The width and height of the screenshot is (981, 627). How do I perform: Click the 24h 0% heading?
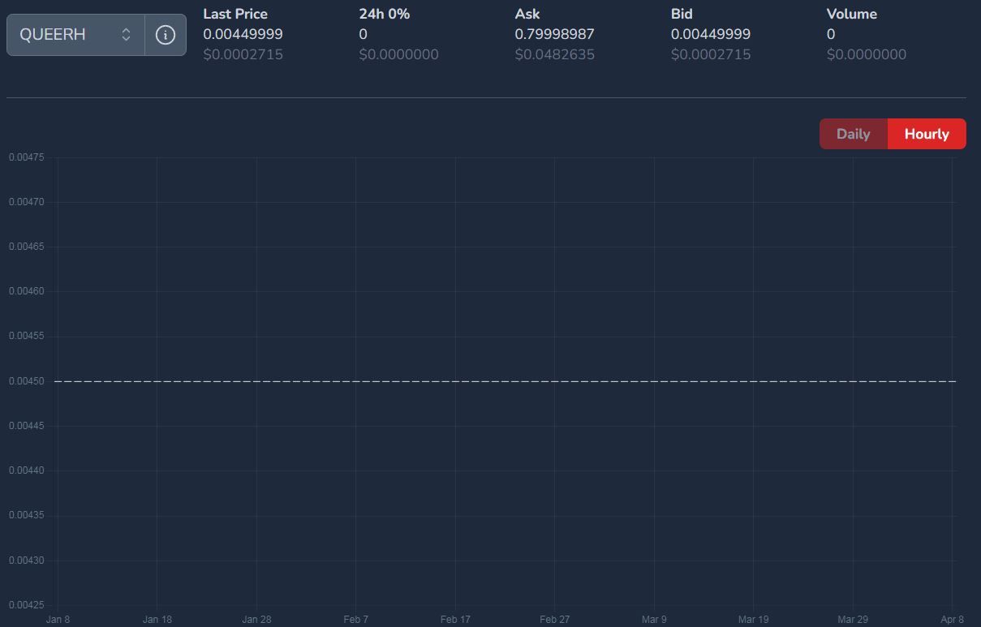click(x=384, y=14)
